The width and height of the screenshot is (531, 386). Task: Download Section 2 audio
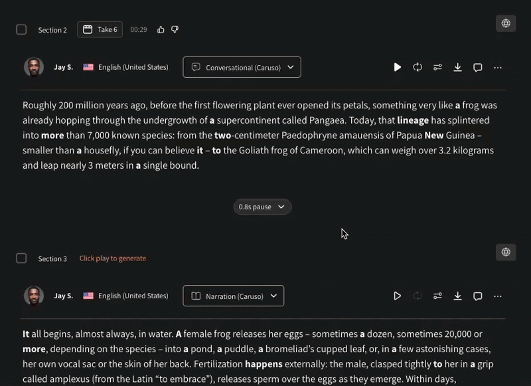[457, 68]
